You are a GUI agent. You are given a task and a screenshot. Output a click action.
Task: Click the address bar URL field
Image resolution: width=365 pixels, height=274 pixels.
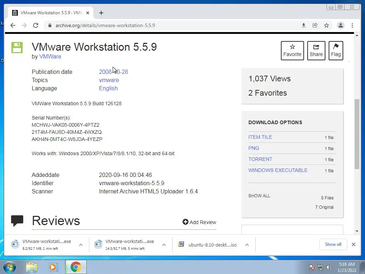pos(172,25)
